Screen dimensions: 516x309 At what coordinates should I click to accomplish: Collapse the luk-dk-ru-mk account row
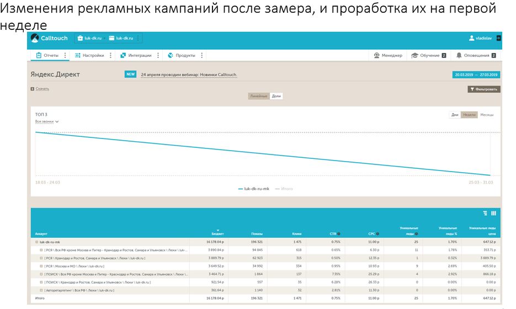(37, 242)
